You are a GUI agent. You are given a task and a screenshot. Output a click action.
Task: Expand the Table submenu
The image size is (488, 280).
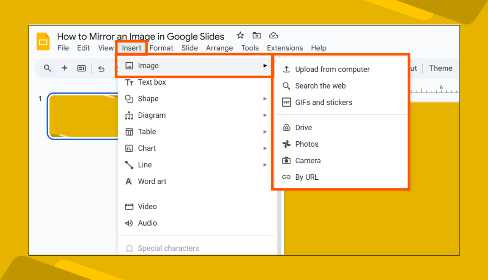(x=146, y=131)
